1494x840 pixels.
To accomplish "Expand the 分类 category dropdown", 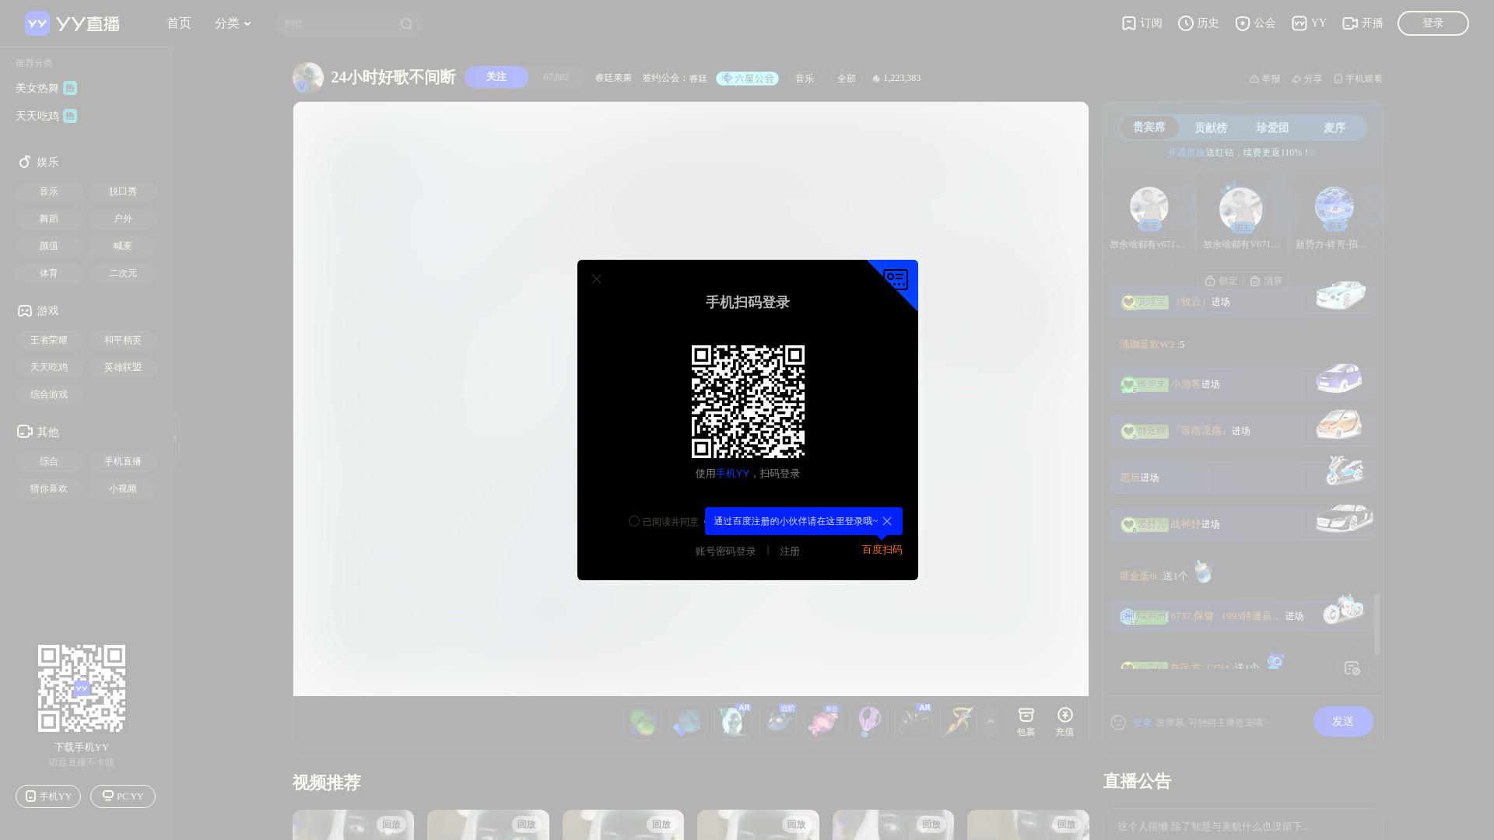I will click(233, 23).
